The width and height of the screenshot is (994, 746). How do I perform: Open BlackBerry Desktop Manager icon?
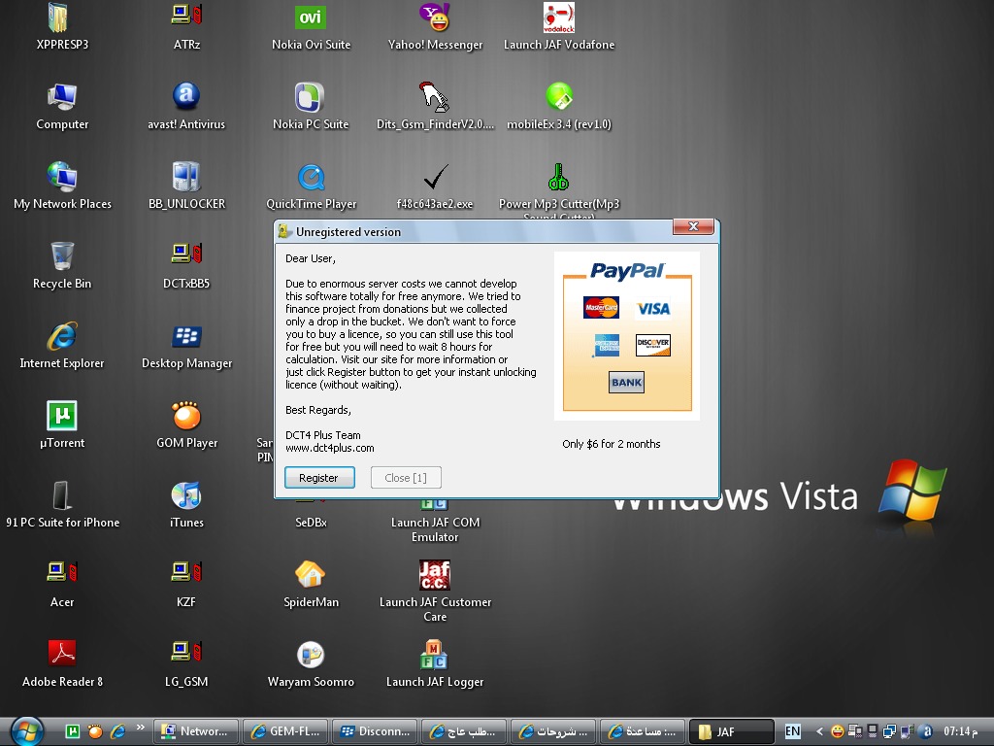point(186,336)
